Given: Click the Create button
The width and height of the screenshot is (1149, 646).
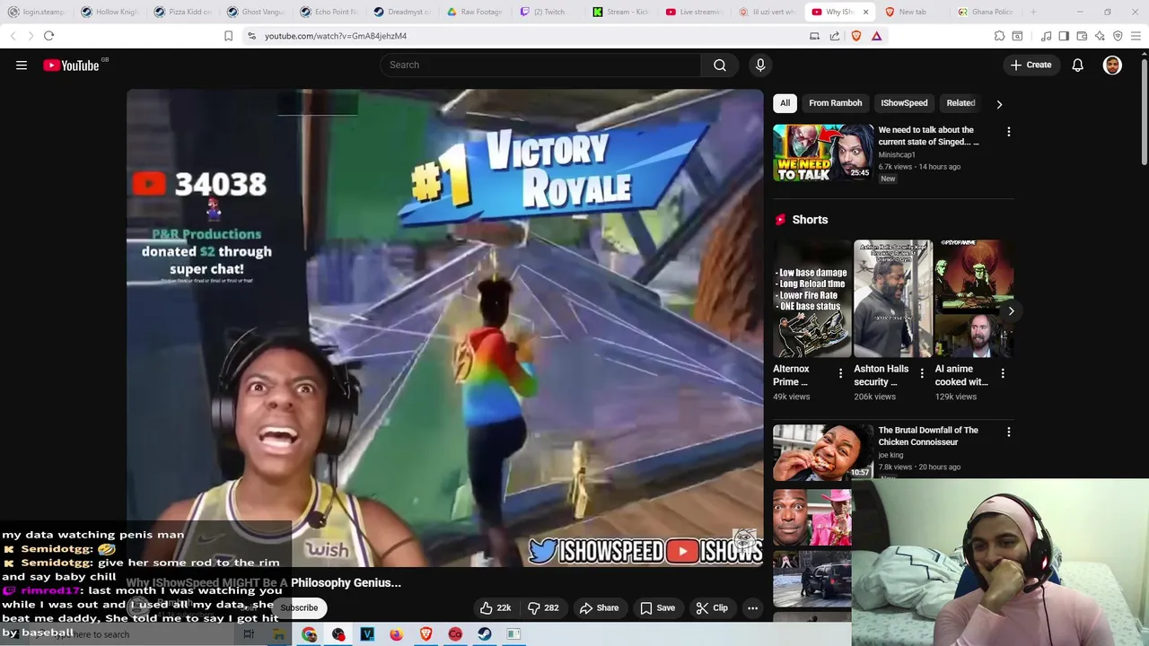Looking at the screenshot, I should click(1031, 65).
